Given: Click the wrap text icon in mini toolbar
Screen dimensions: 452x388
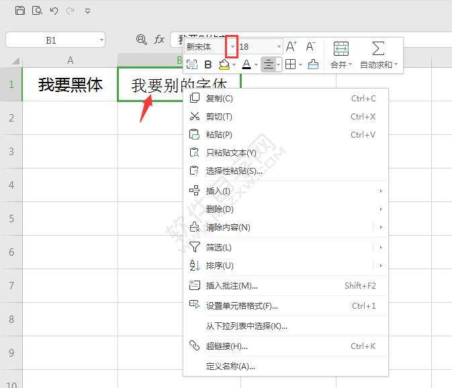Looking at the screenshot, I should coord(192,64).
